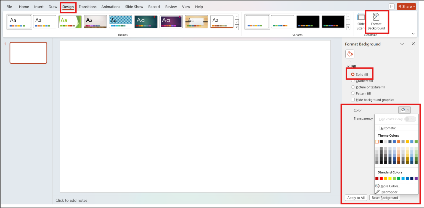This screenshot has width=424, height=208.
Task: Apply the green Facet theme
Action: (x=70, y=21)
